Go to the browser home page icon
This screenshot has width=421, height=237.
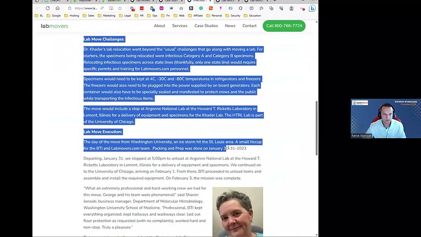[x=57, y=8]
